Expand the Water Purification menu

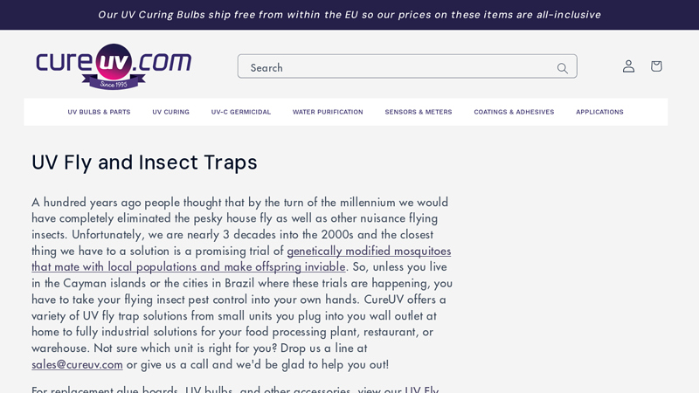pyautogui.click(x=328, y=112)
